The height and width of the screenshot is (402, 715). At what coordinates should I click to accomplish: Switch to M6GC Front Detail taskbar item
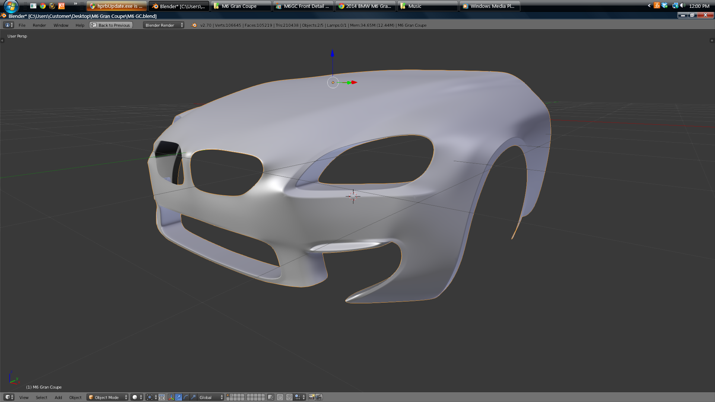click(303, 6)
